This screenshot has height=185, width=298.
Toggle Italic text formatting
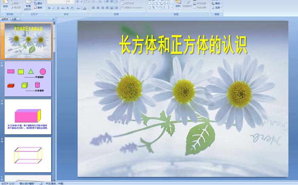point(53,8)
